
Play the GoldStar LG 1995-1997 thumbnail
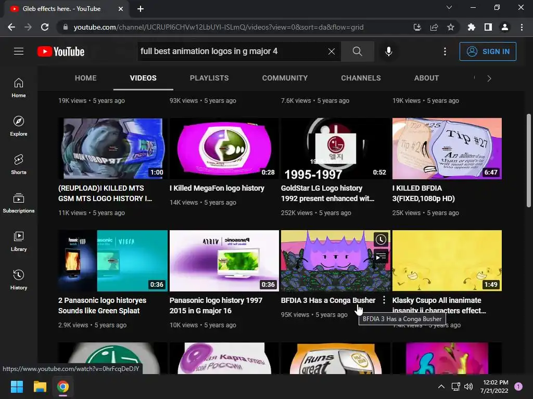tap(336, 148)
